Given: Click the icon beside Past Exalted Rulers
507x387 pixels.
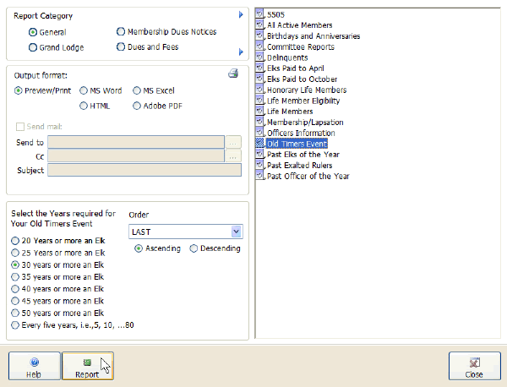Looking at the screenshot, I should coord(260,166).
